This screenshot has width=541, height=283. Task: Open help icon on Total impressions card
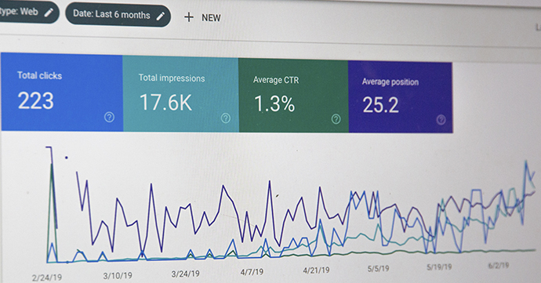(226, 118)
